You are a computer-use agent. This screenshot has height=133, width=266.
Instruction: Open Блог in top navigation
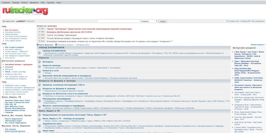coord(59,3)
